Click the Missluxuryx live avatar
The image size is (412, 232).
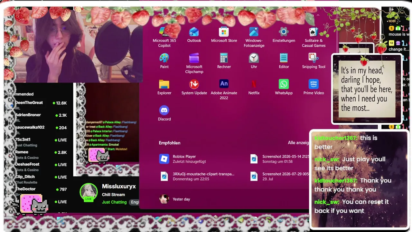[89, 192]
